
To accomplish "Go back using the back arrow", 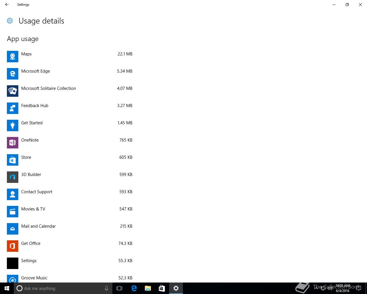I will pyautogui.click(x=7, y=5).
